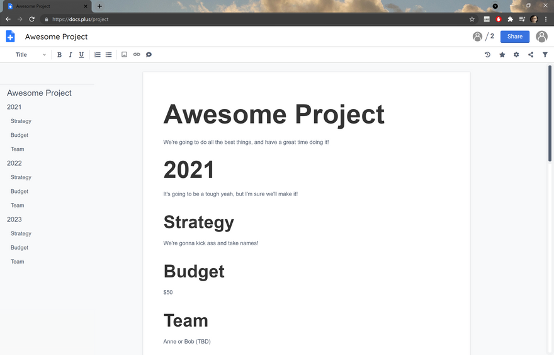Insert an image using the toolbar icon
Screen dimensions: 554x355
[x=124, y=55]
